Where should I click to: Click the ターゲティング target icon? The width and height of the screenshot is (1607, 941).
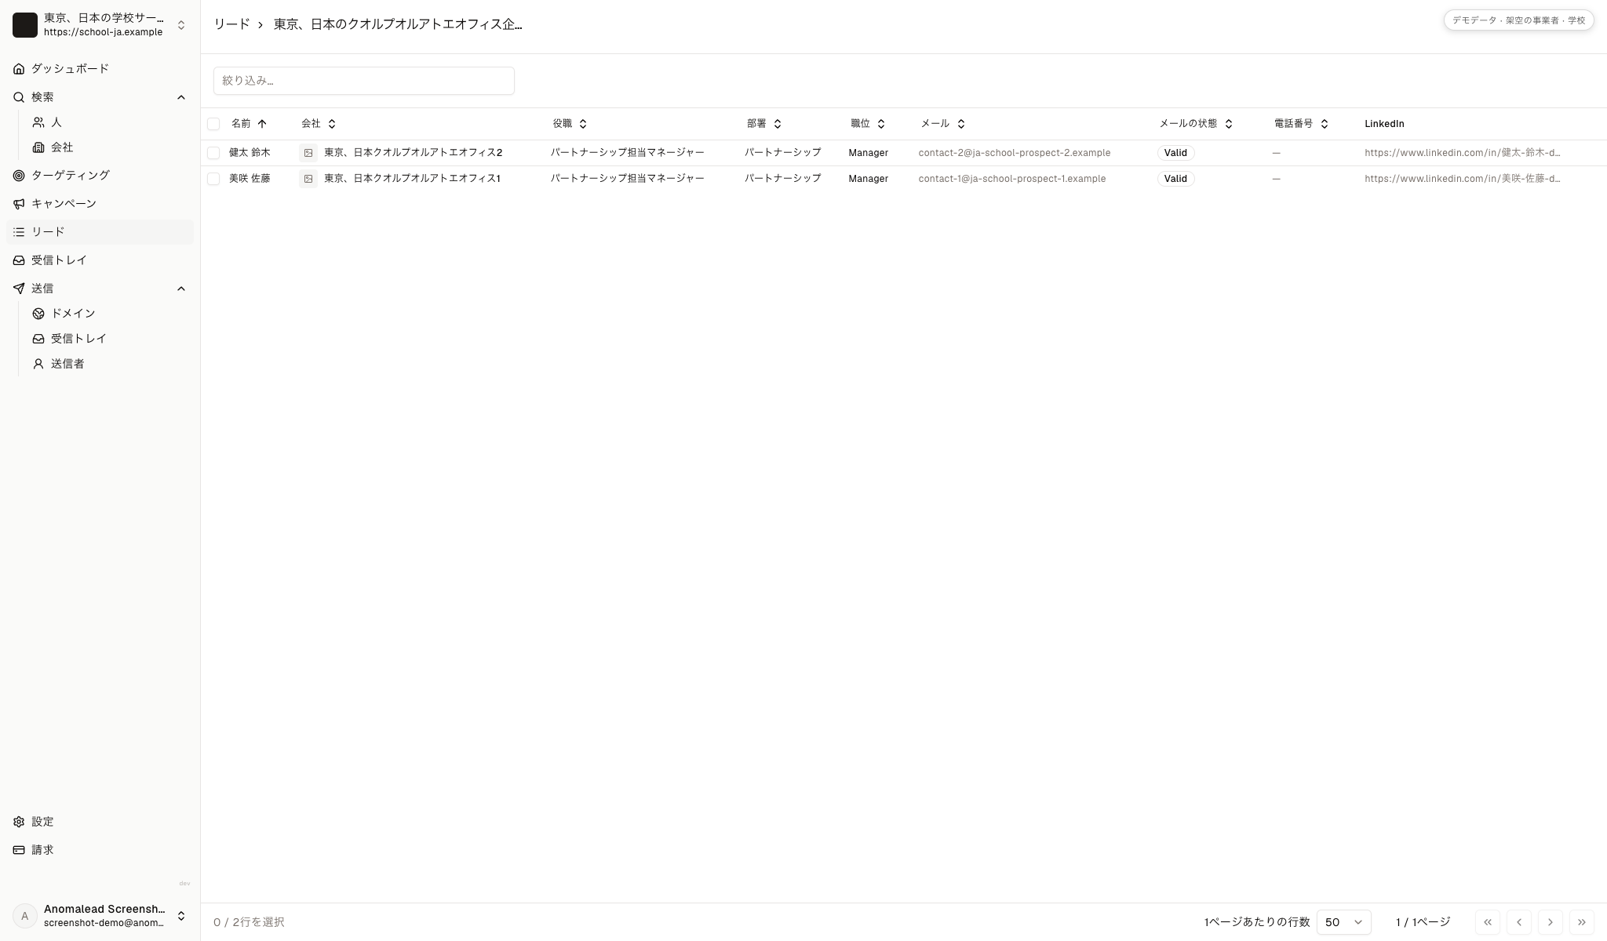[19, 176]
